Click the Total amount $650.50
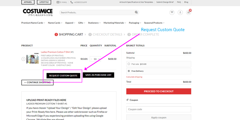 187,82
